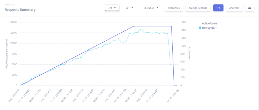This screenshot has width=259, height=110.
Task: Click the last throughput point near 10000
Action: coord(170,65)
